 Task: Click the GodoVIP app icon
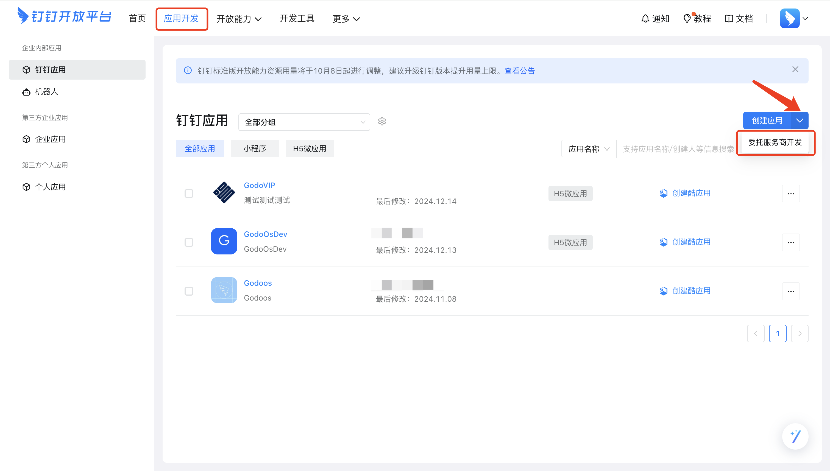(x=224, y=192)
